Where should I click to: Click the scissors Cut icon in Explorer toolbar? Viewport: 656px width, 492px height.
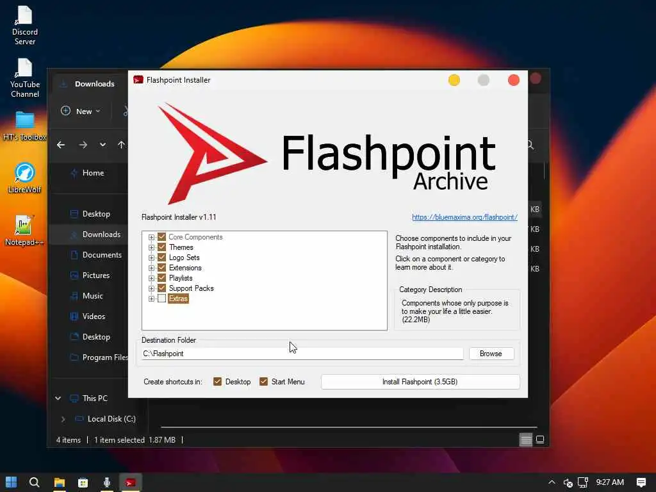[126, 111]
